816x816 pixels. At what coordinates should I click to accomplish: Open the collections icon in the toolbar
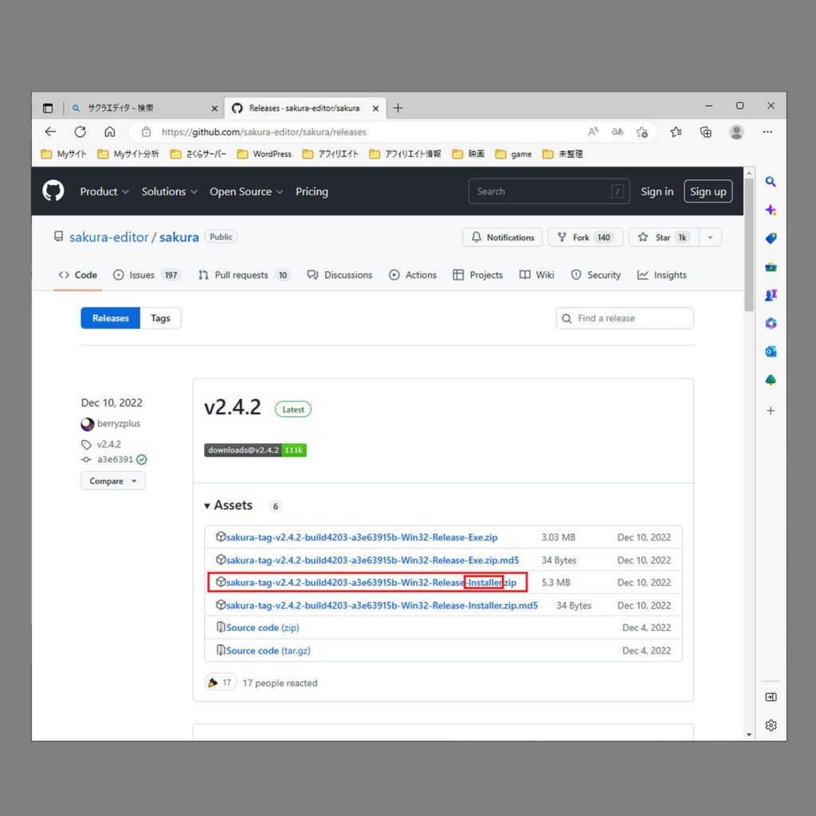(706, 131)
